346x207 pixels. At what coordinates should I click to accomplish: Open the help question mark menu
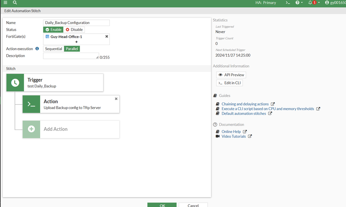click(x=299, y=3)
